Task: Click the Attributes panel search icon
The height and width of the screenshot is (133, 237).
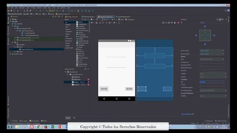Action: point(217,20)
